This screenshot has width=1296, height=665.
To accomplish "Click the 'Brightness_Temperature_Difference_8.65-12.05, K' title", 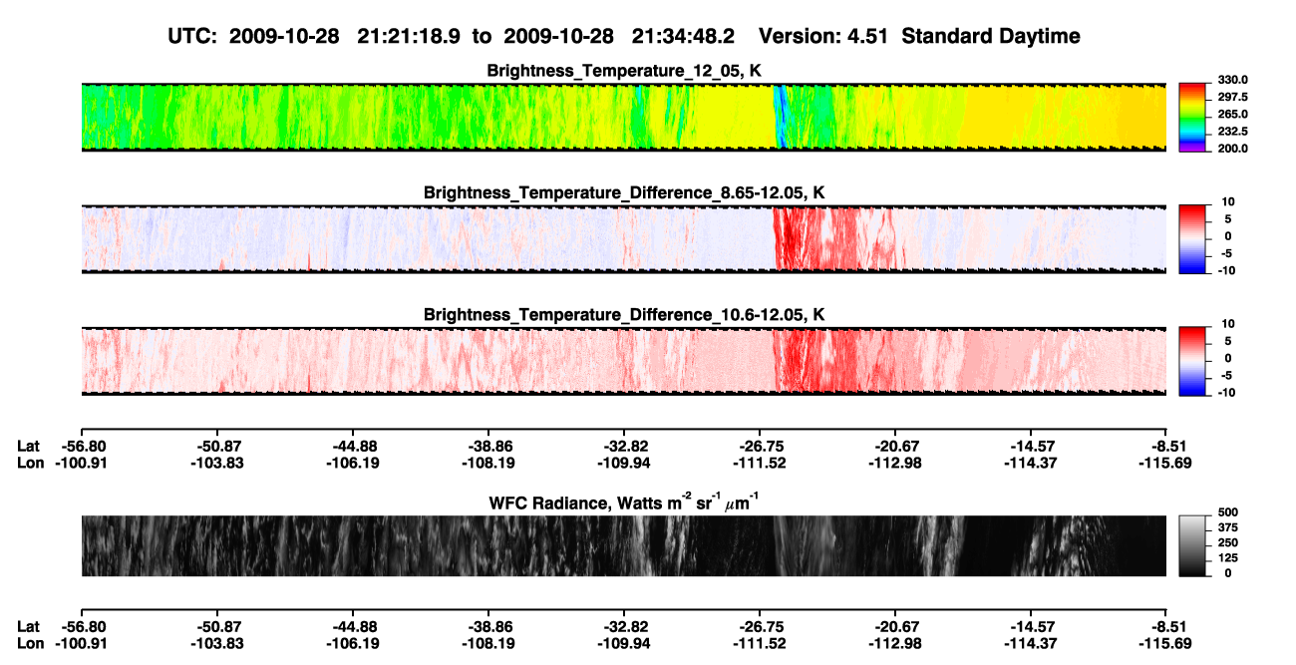I will tap(624, 192).
